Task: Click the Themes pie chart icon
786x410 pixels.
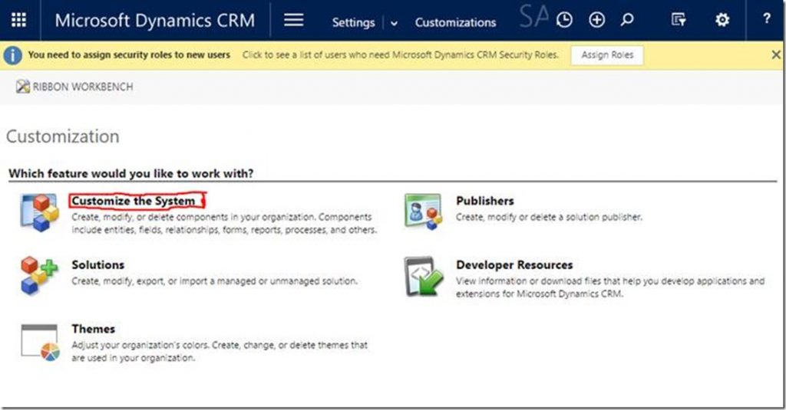Action: pos(39,340)
